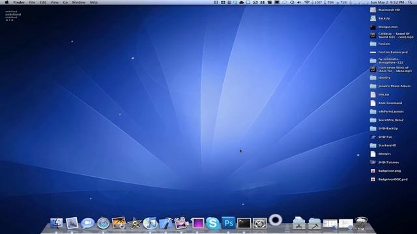Click the black ring icon in Dock
This screenshot has height=234, width=417.
coord(275,220)
